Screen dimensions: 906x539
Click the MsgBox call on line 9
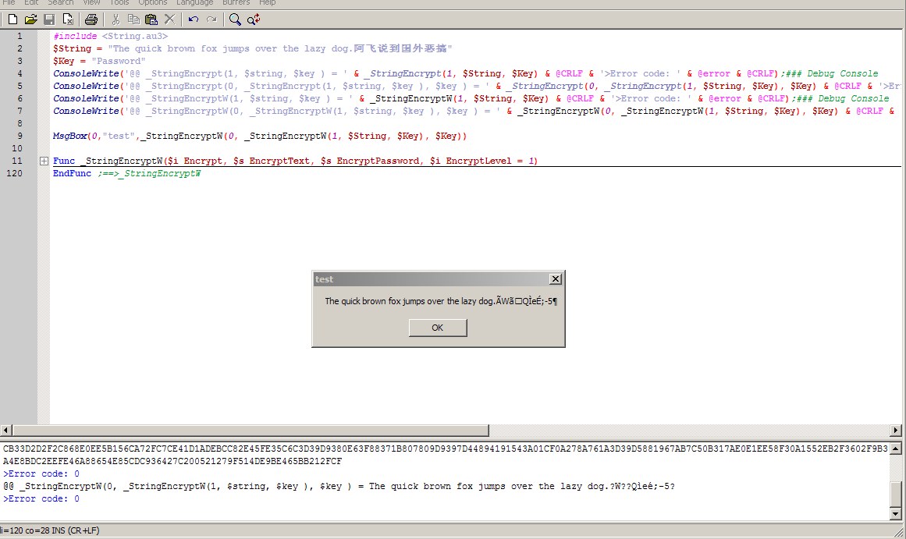click(x=259, y=137)
